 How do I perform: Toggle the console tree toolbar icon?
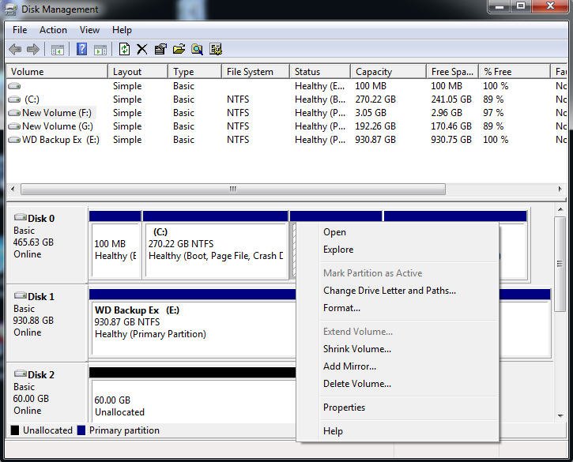[58, 49]
